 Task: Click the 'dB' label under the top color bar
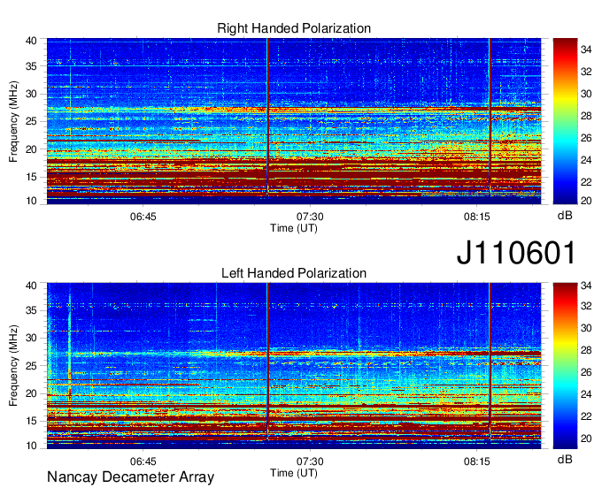(565, 216)
